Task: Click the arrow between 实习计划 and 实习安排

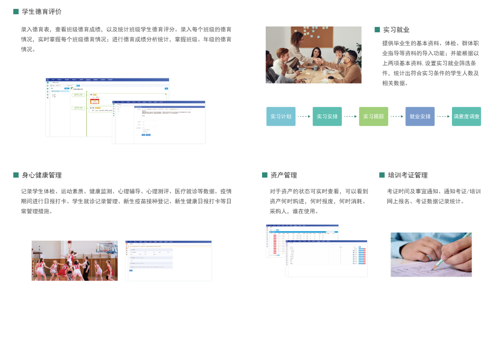Action: tap(304, 116)
